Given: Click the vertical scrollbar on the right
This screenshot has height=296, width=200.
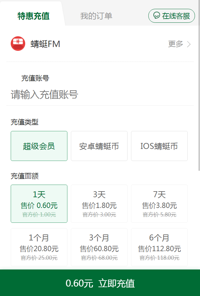Looking at the screenshot, I should 198,95.
